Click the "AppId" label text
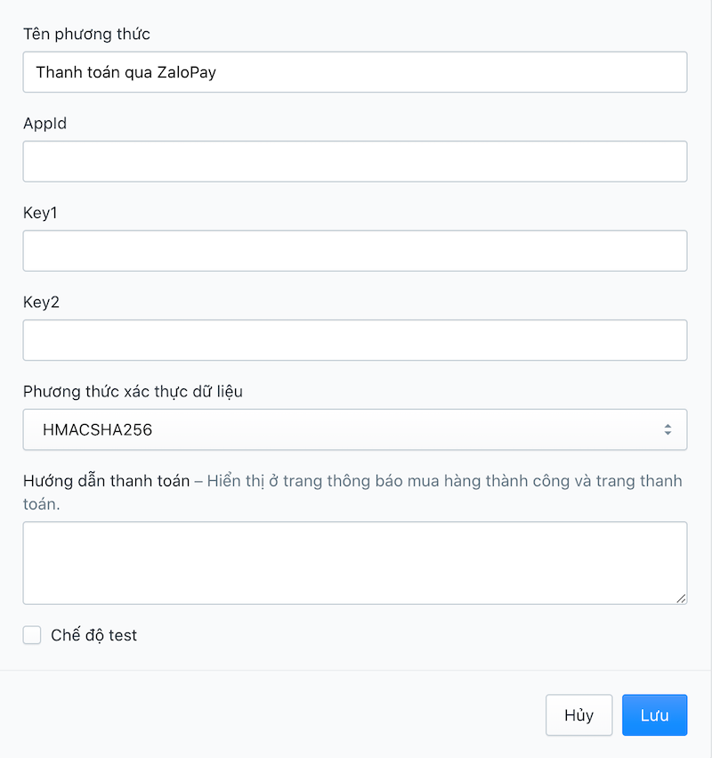The image size is (712, 758). tap(44, 124)
